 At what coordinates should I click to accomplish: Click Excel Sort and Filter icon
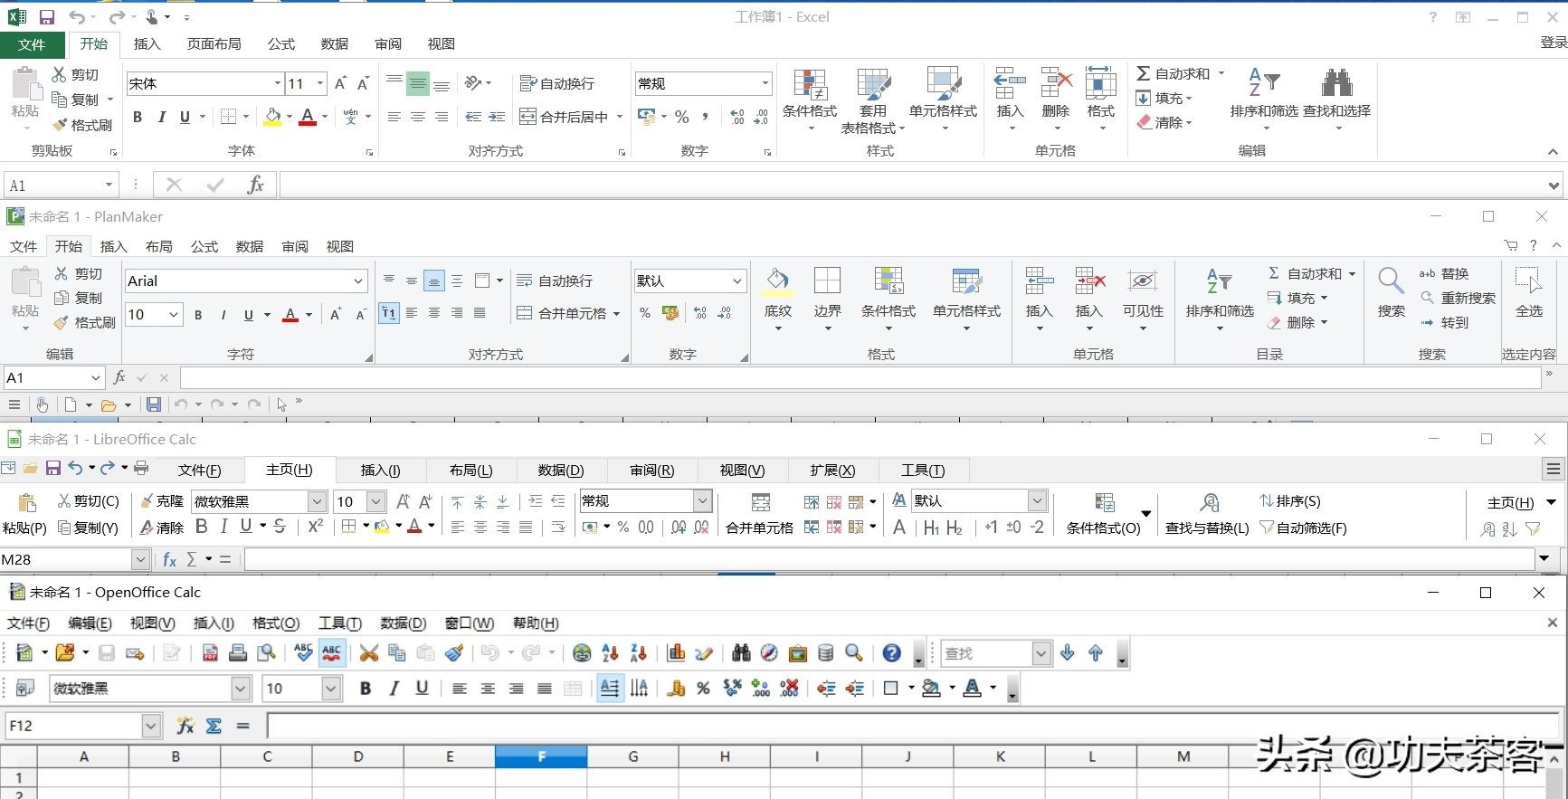pyautogui.click(x=1263, y=82)
